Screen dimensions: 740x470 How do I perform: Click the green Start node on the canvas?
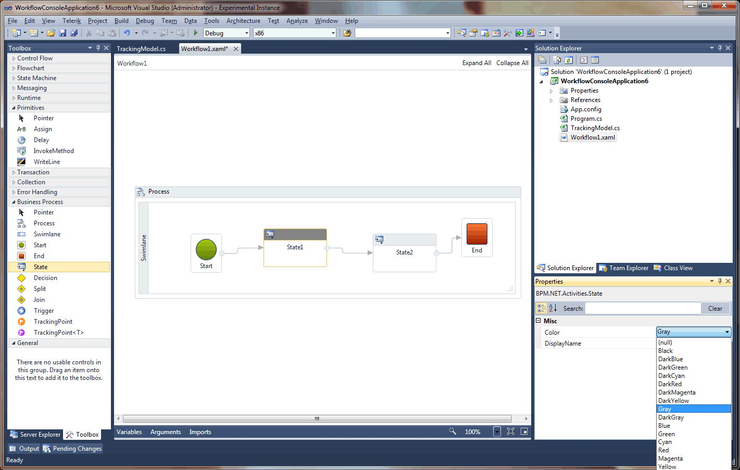click(206, 250)
